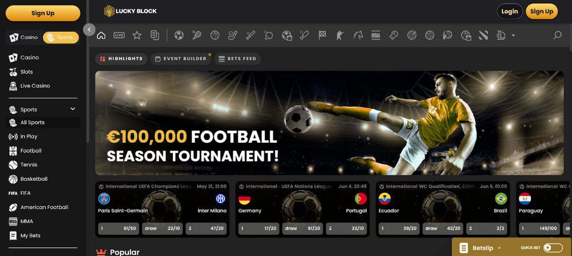Screen dimensions: 572x256
Task: Select the football icon in sports toolbar
Action: pos(179,35)
